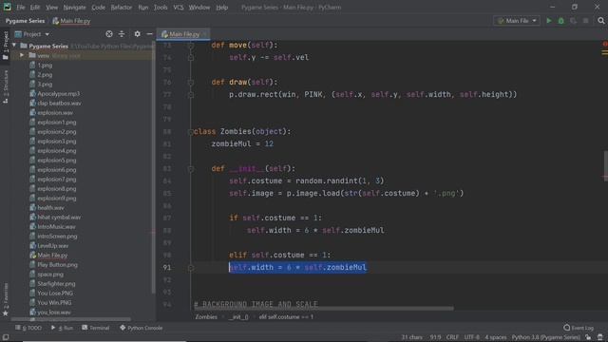Click the Project panel horizontal scrollbar
The image size is (608, 342).
click(71, 319)
